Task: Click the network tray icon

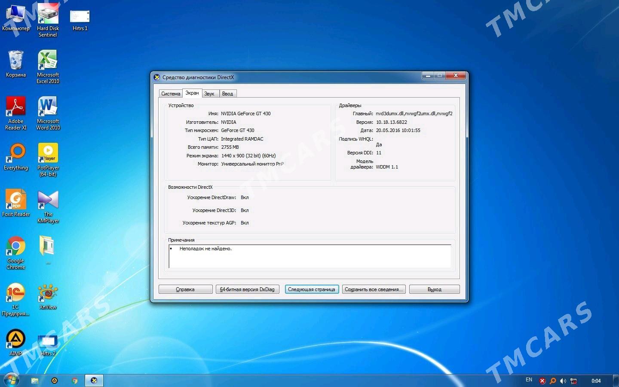Action: [573, 381]
